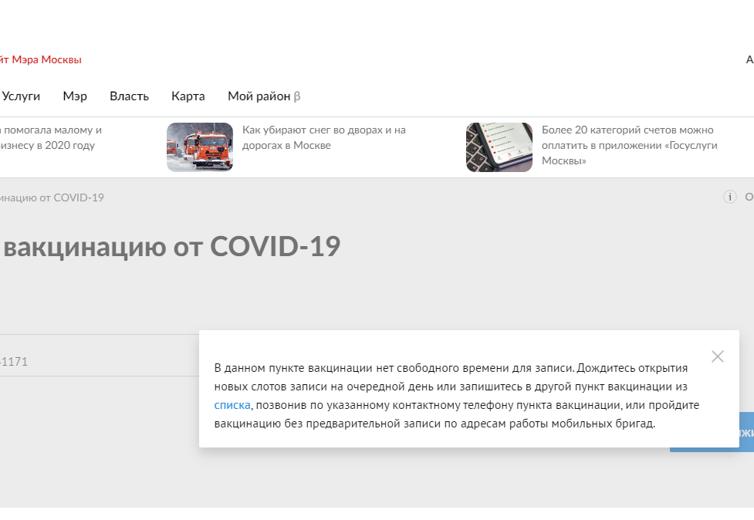Open the Власть menu item

130,96
